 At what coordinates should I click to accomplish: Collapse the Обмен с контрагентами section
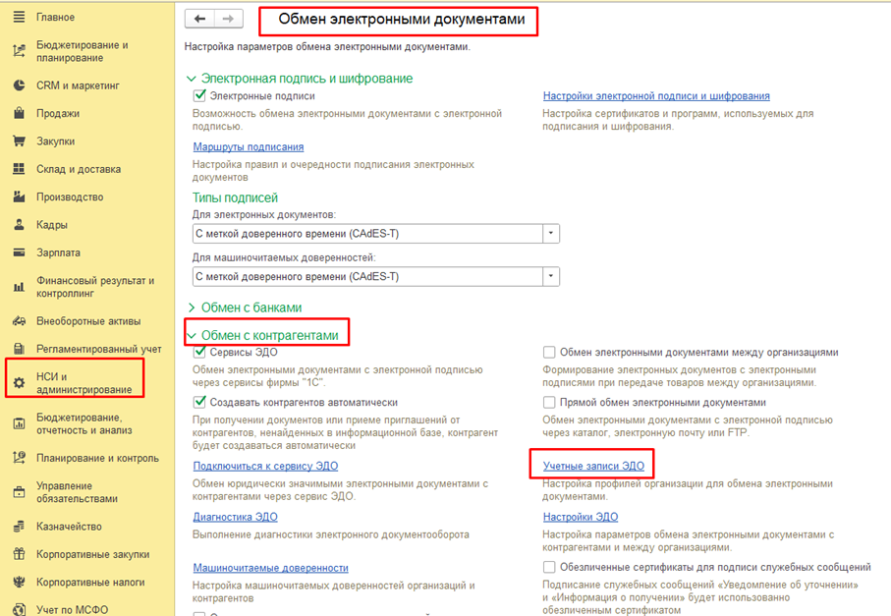tap(192, 336)
